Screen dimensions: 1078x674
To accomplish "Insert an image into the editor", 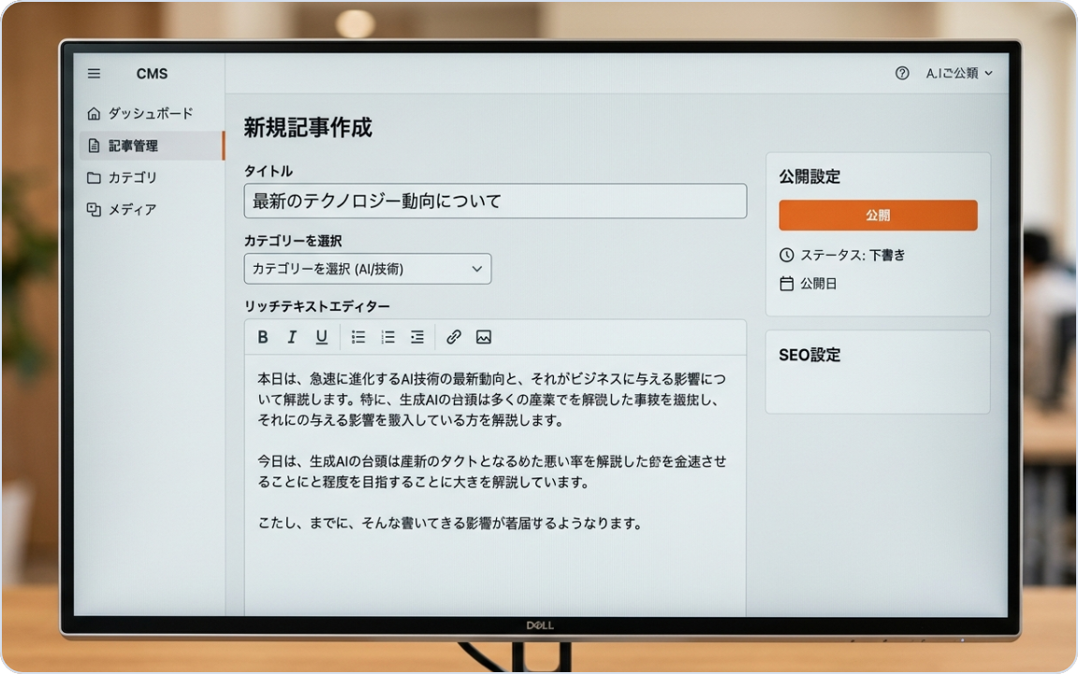I will click(483, 337).
